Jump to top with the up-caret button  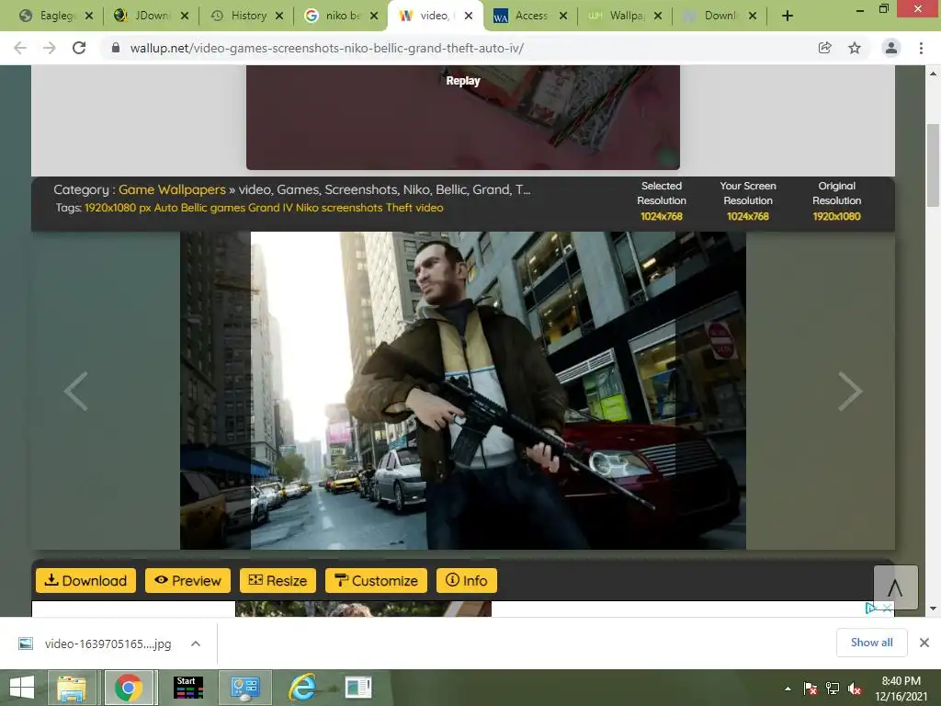[x=895, y=587]
